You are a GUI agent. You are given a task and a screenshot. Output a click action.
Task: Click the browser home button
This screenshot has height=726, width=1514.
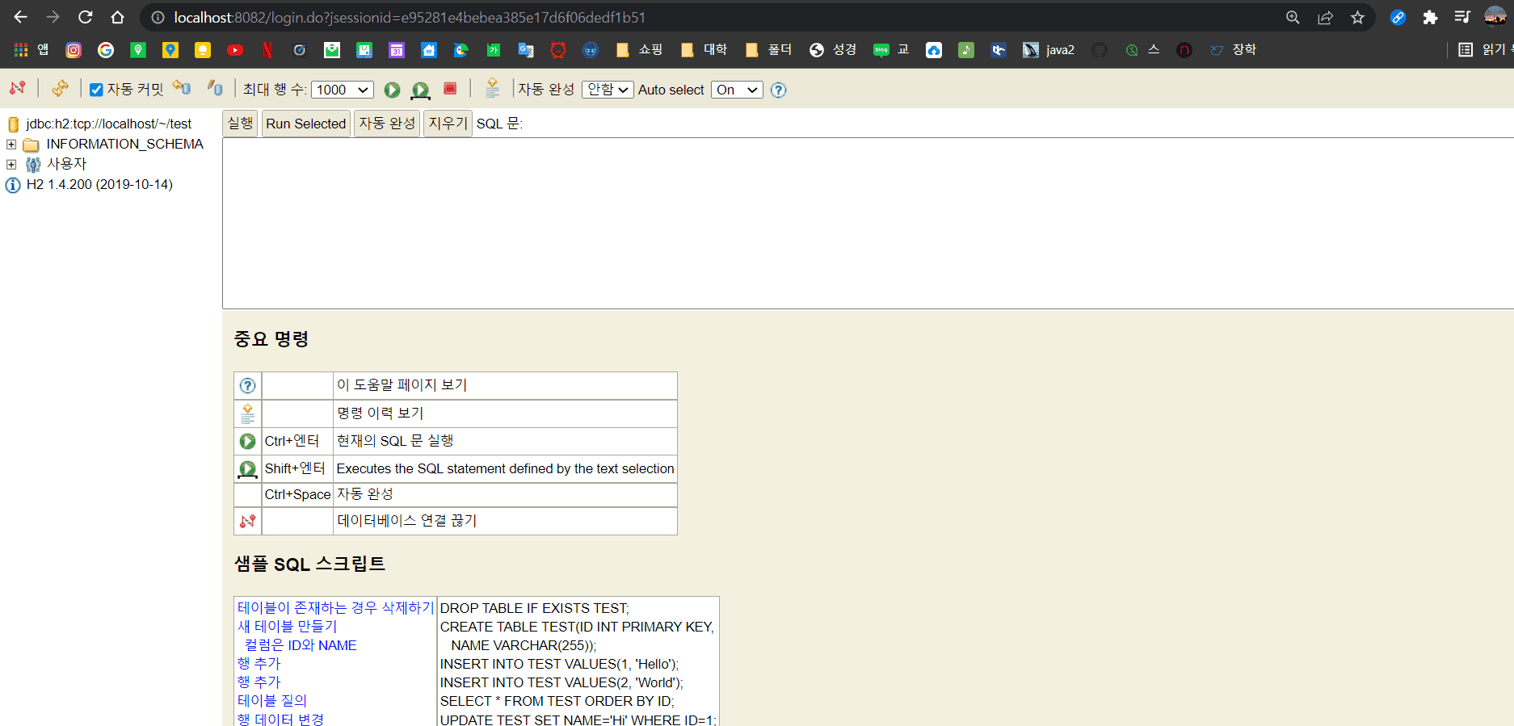click(x=118, y=17)
